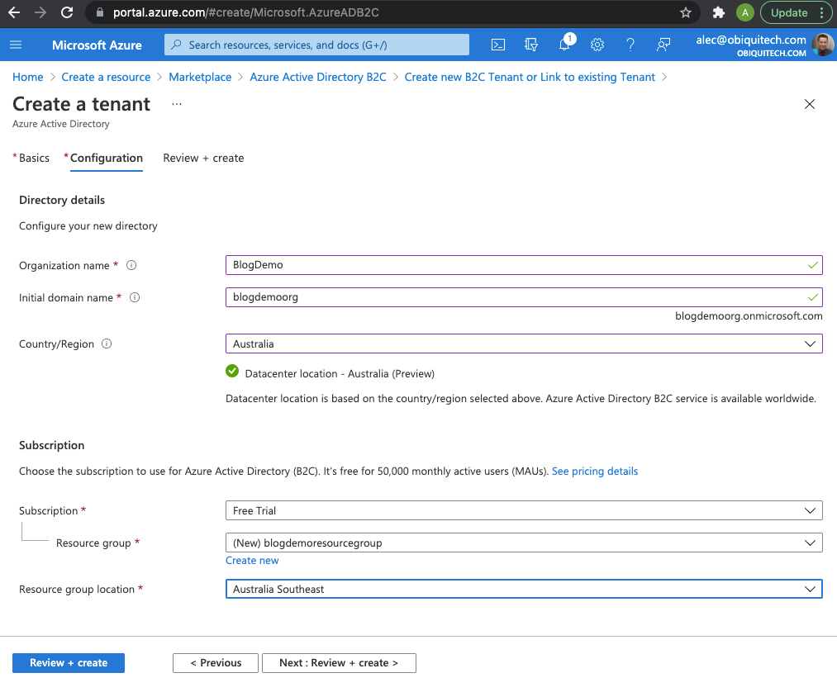Open the Subscription dropdown
837x692 pixels.
pyautogui.click(x=524, y=510)
